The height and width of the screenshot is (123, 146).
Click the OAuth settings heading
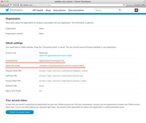click(x=14, y=43)
